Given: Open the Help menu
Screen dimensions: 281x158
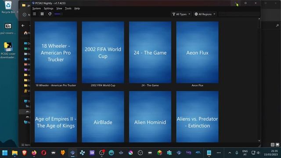Looking at the screenshot, I should pyautogui.click(x=77, y=8).
